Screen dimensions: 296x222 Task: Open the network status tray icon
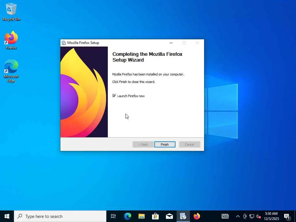point(252,216)
